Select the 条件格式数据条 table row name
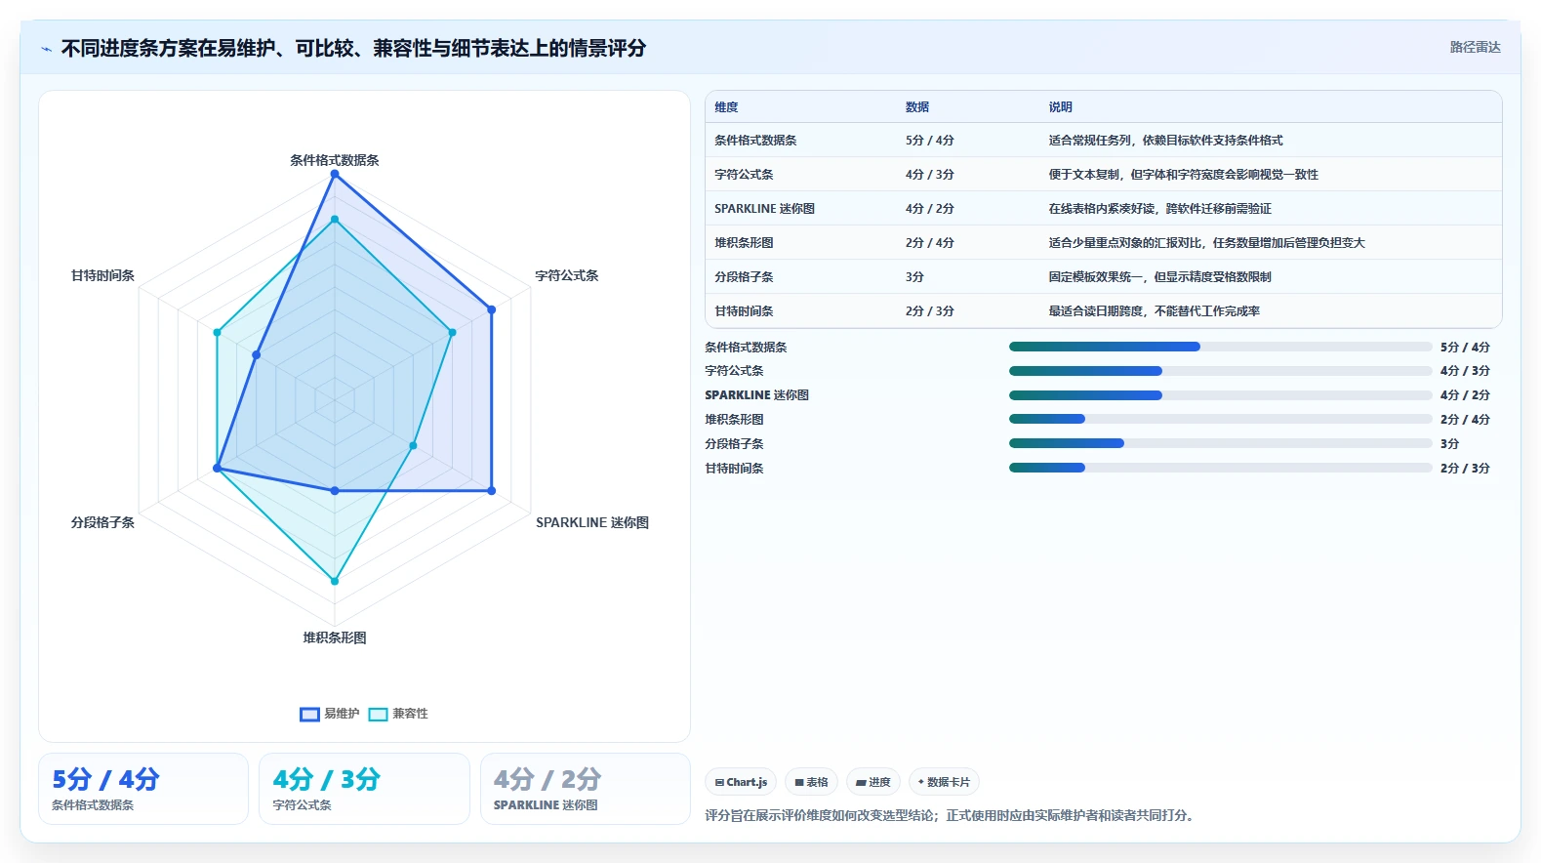1541x863 pixels. tap(755, 141)
